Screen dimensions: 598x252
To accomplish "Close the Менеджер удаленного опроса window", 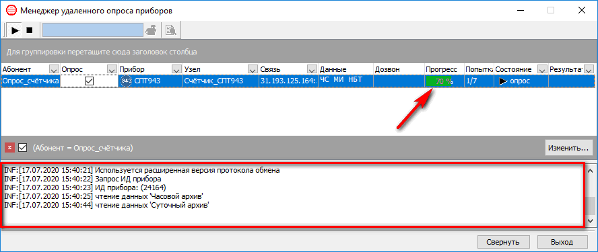I will tap(582, 10).
